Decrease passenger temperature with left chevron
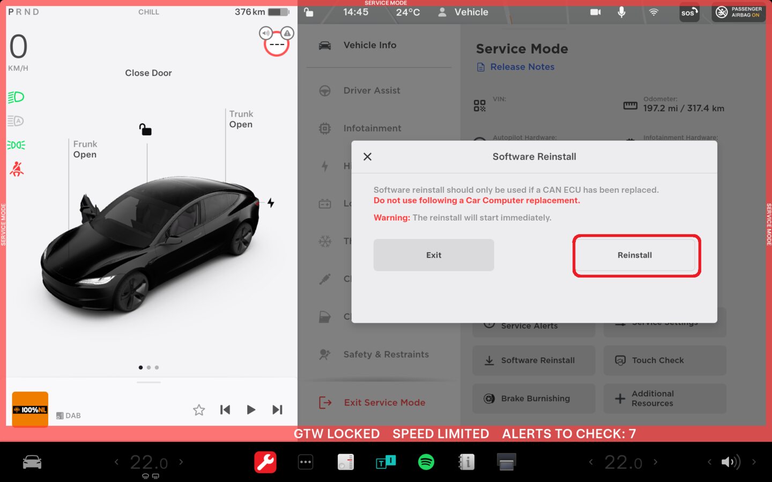Screen dimensions: 772x482 pyautogui.click(x=591, y=462)
